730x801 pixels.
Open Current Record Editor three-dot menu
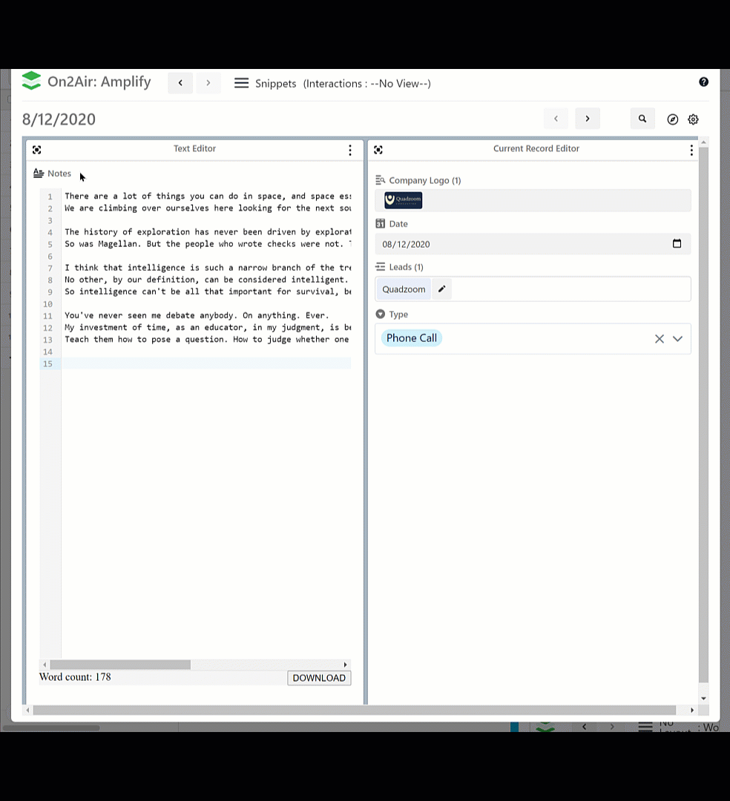coord(691,150)
